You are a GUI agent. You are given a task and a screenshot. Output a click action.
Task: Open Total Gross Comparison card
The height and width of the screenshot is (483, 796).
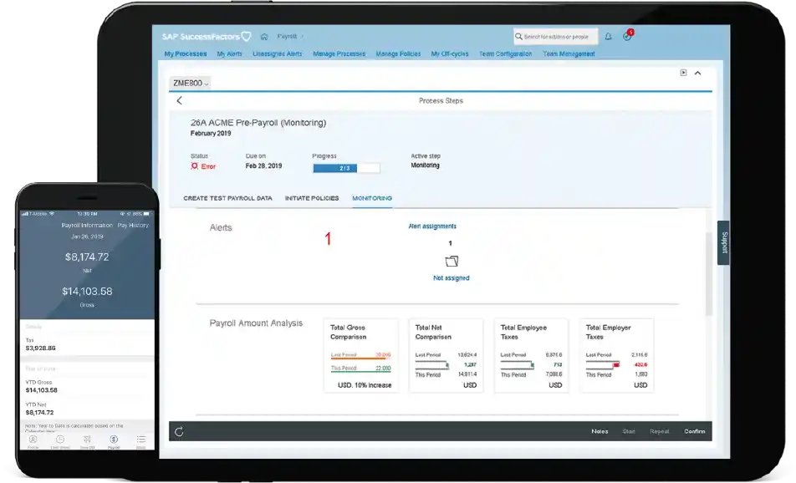coord(361,356)
